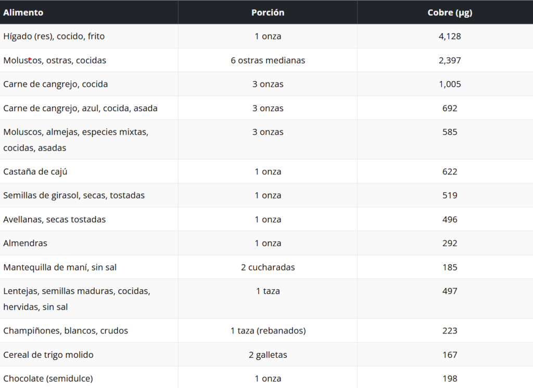
Task: Click the Moluscos, almejas, especies mixtas cell
Action: tap(89, 139)
